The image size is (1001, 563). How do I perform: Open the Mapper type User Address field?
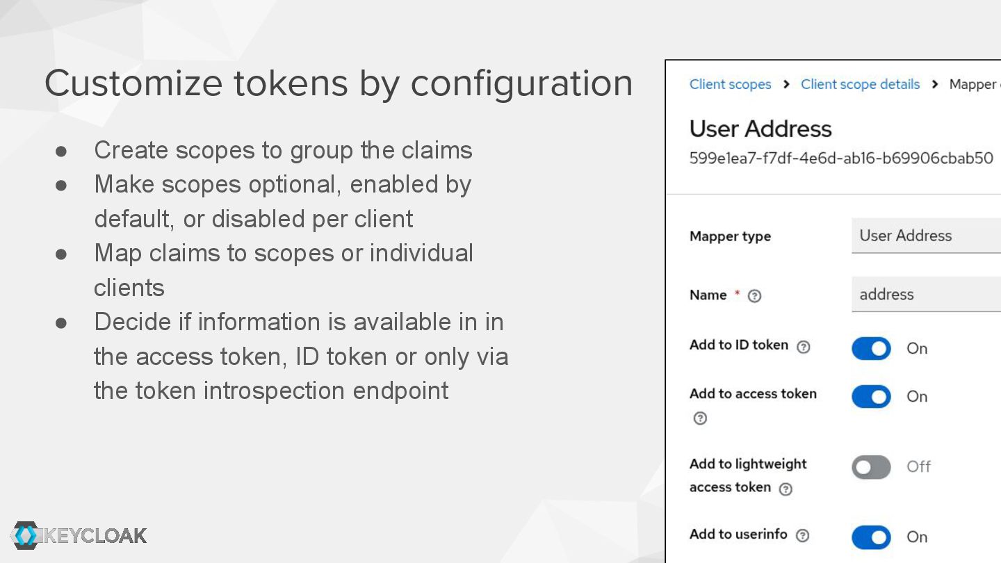click(x=926, y=236)
